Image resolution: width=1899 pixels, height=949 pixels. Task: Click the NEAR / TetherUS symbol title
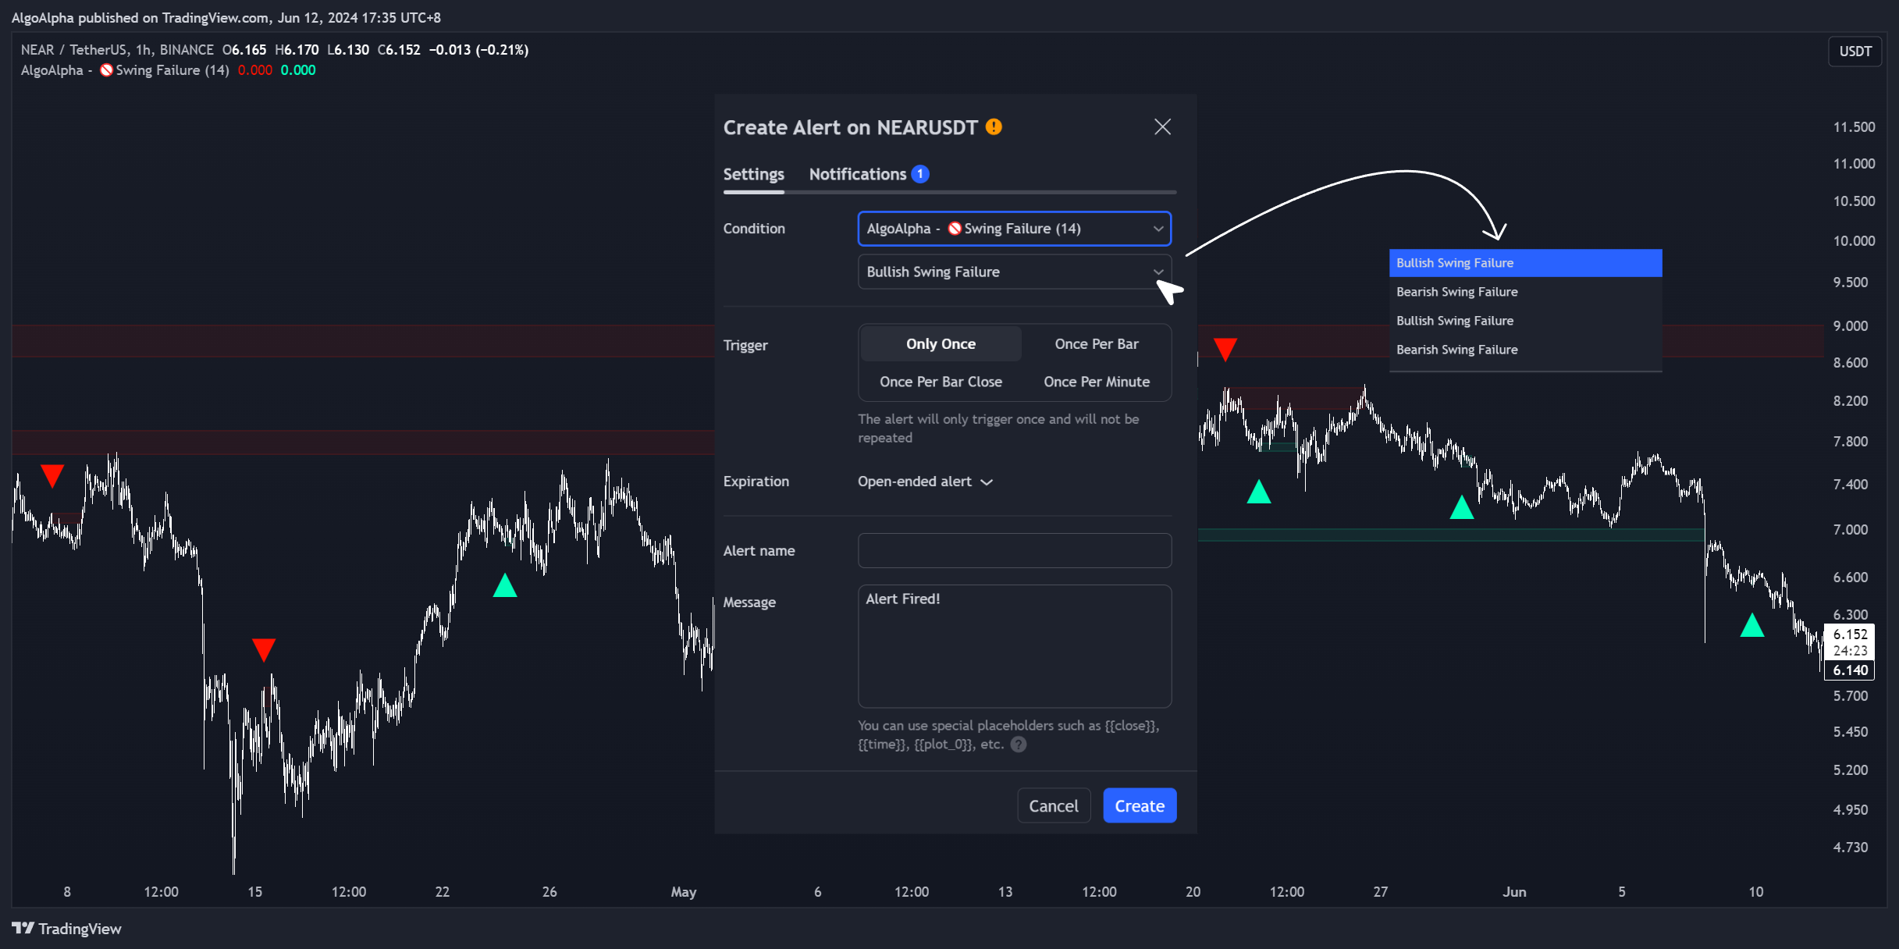tap(117, 50)
